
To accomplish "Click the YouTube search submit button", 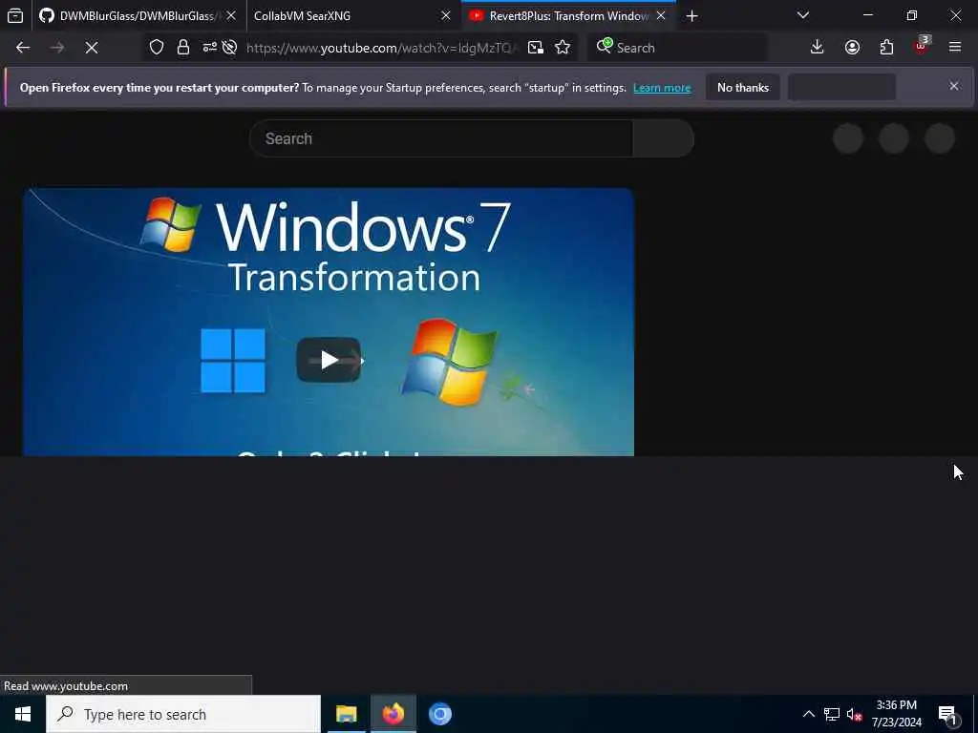I will coord(664,138).
